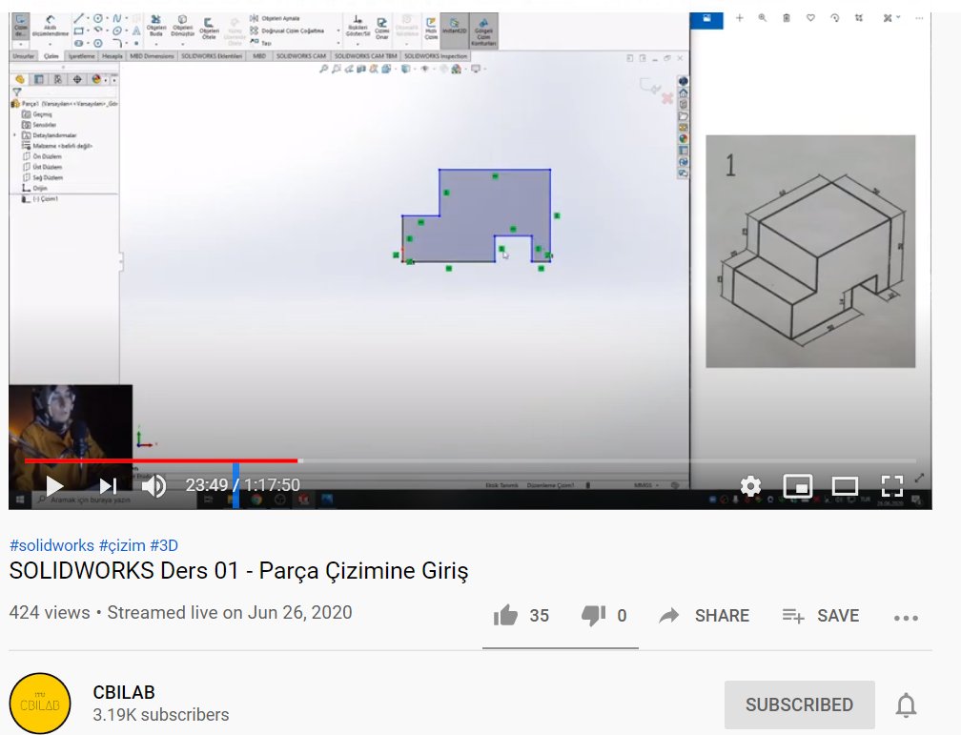This screenshot has width=961, height=735.
Task: Select the Circle sketch tool
Action: pyautogui.click(x=97, y=19)
